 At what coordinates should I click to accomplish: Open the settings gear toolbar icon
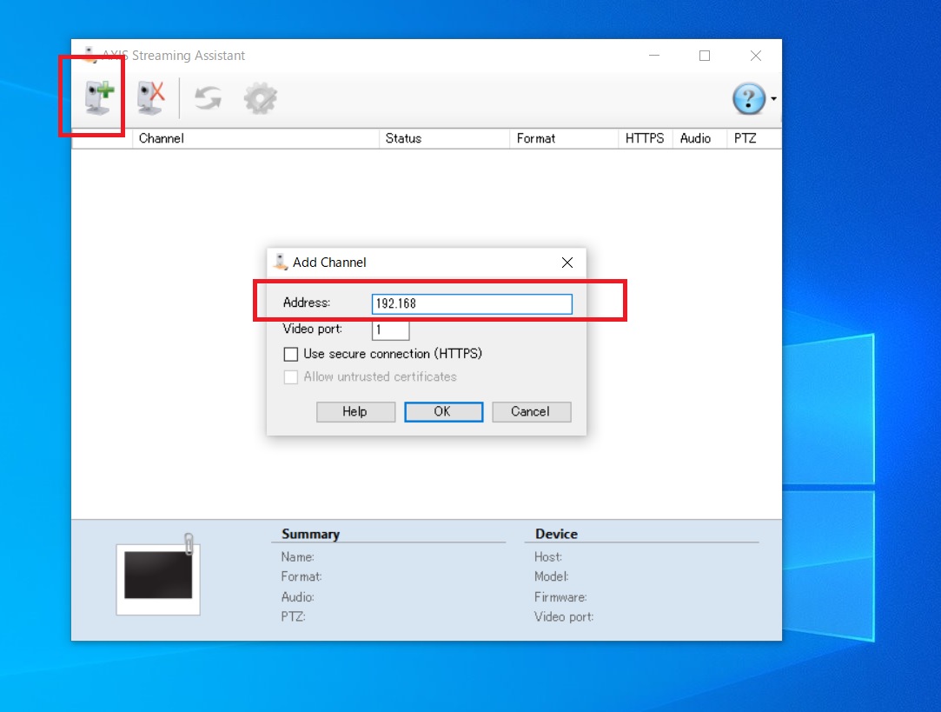coord(261,98)
